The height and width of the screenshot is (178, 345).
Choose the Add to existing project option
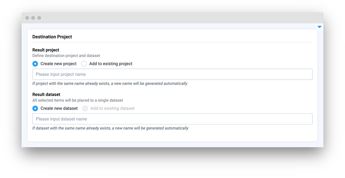tap(84, 64)
